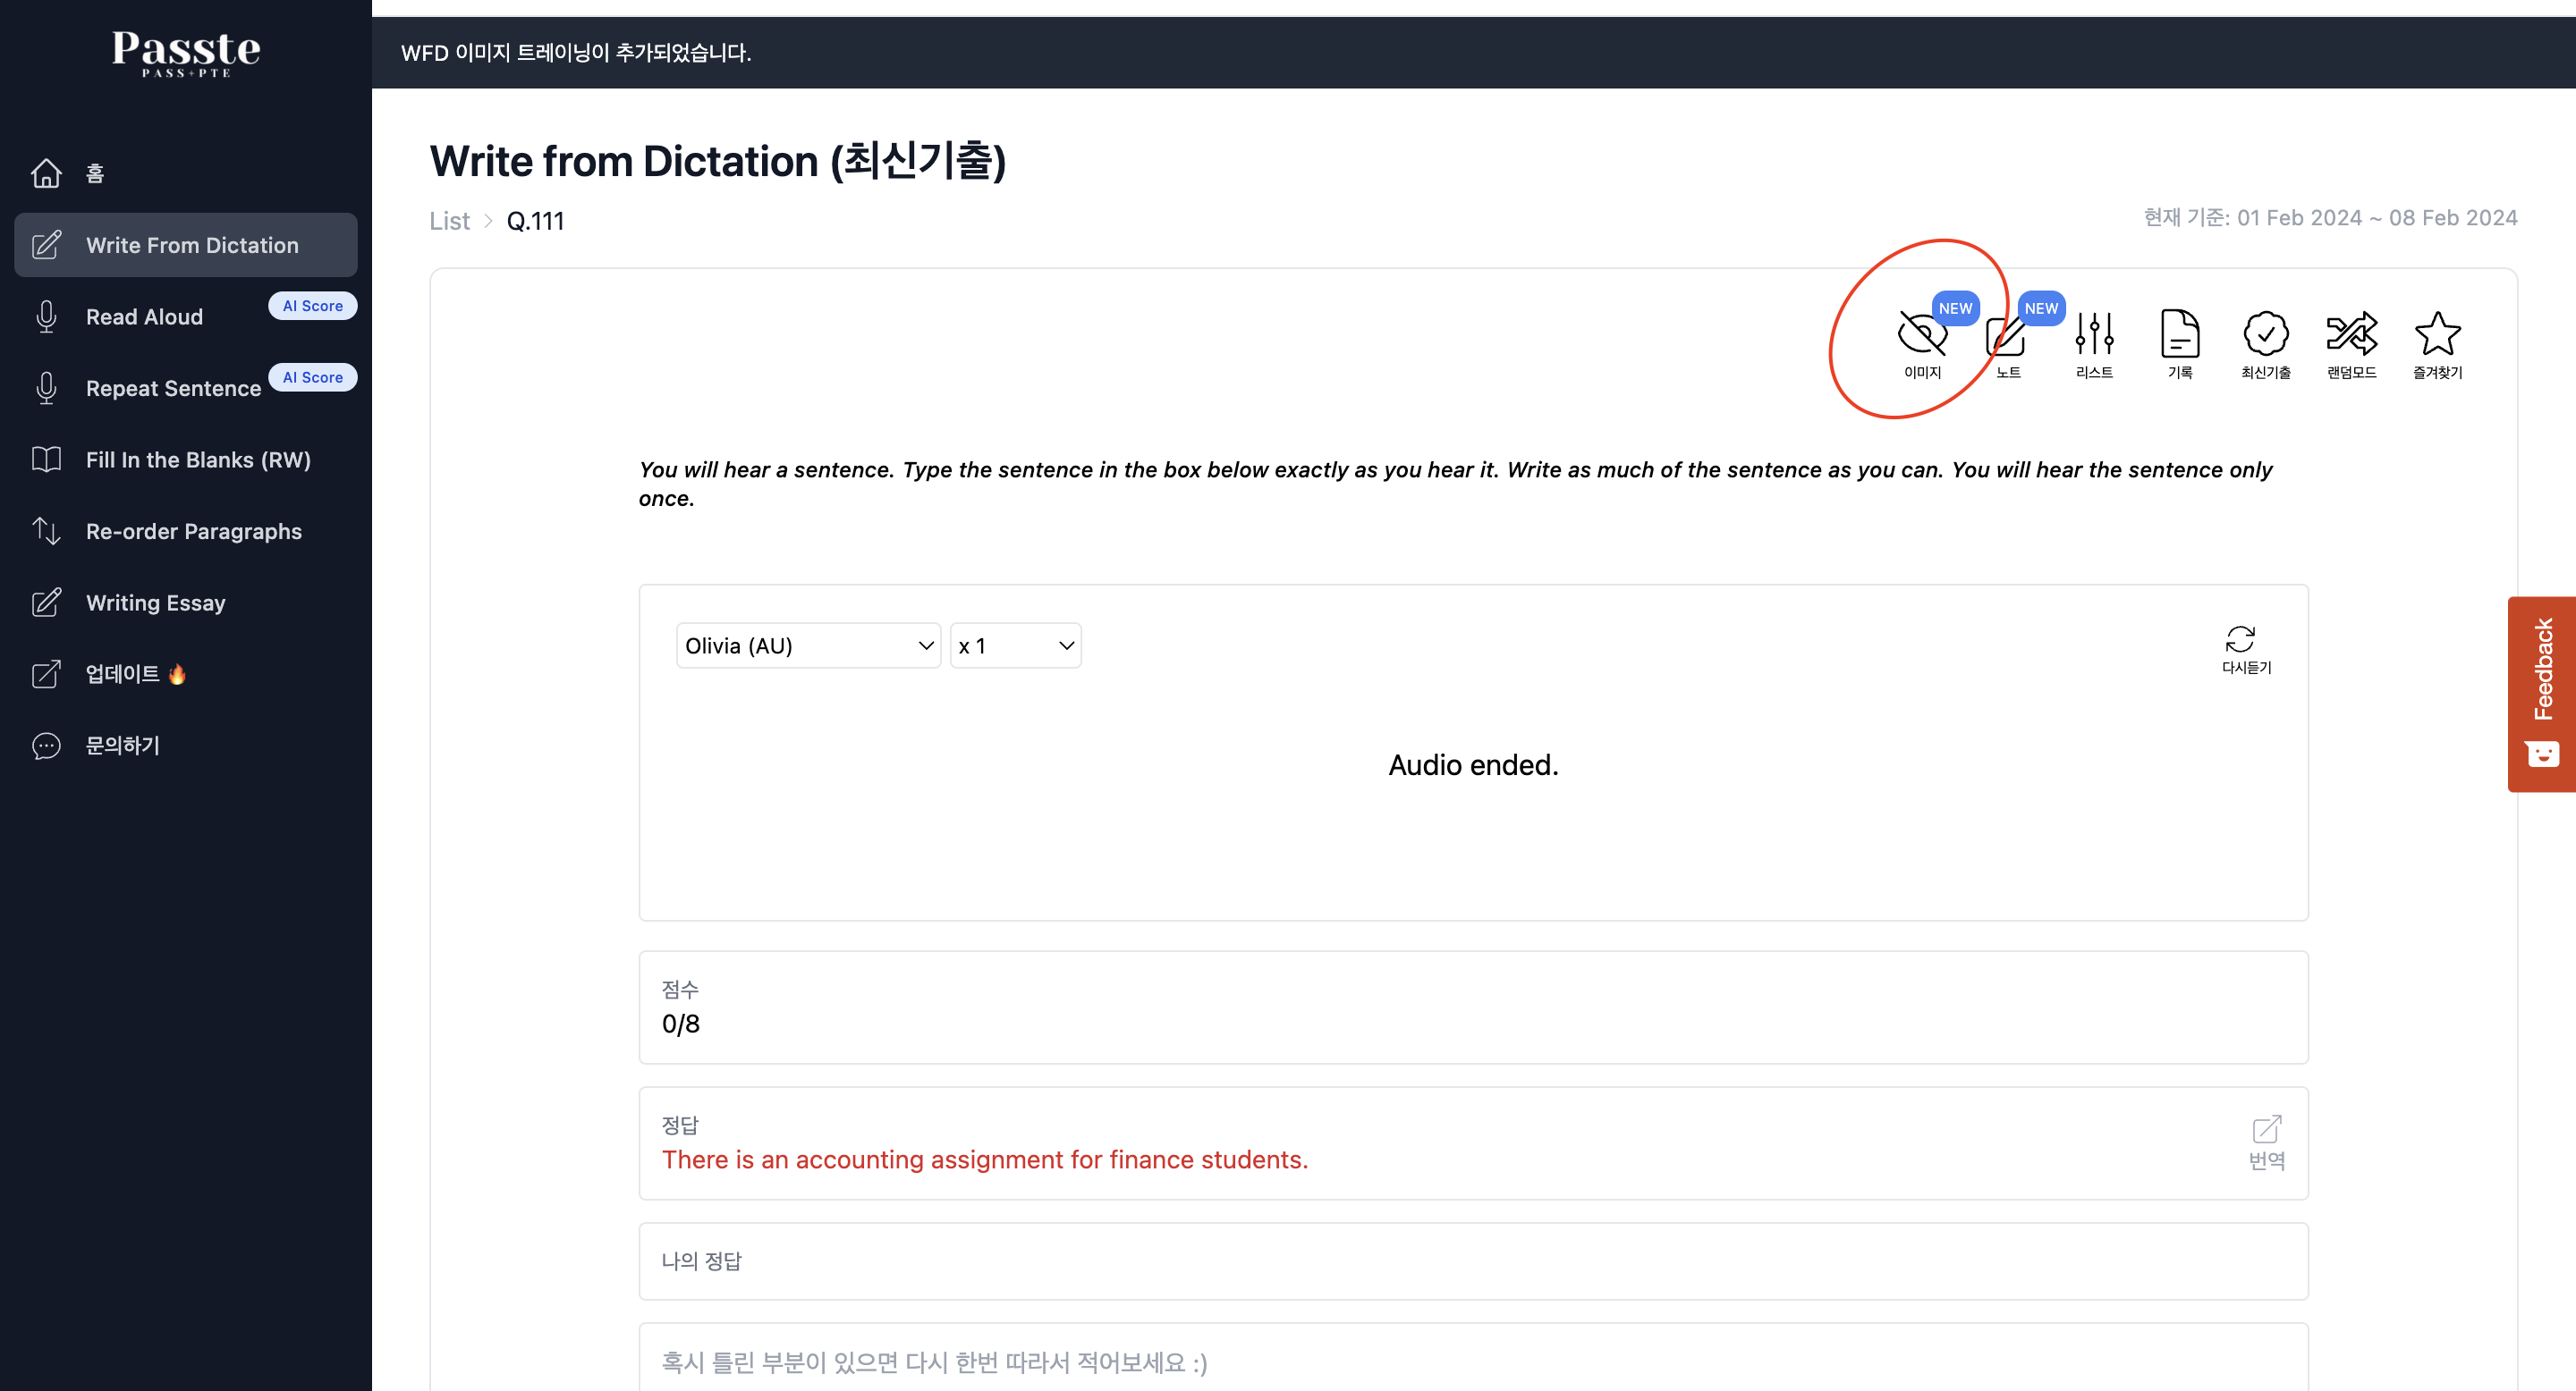The width and height of the screenshot is (2576, 1391).
Task: Go to Re-order Paragraphs
Action: (194, 532)
